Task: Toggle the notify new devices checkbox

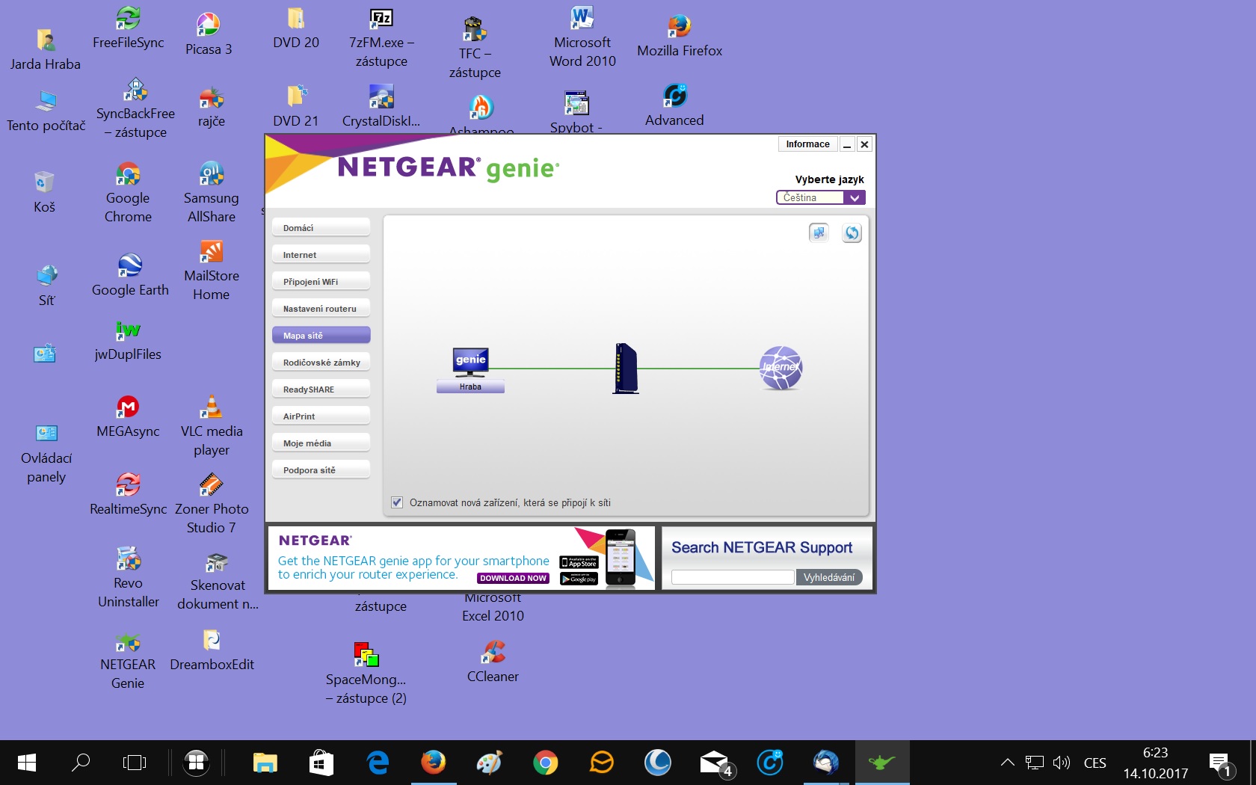Action: pos(397,502)
